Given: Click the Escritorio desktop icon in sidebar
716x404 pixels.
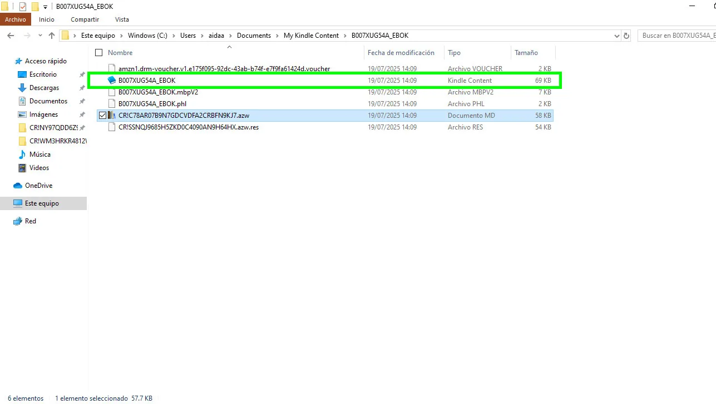Looking at the screenshot, I should 22,74.
